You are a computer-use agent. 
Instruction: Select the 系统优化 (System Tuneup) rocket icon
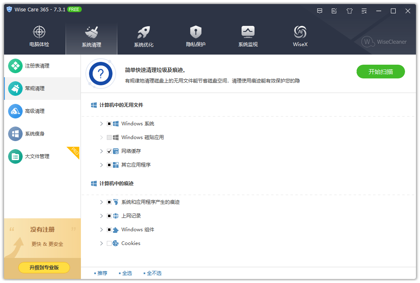(x=143, y=36)
